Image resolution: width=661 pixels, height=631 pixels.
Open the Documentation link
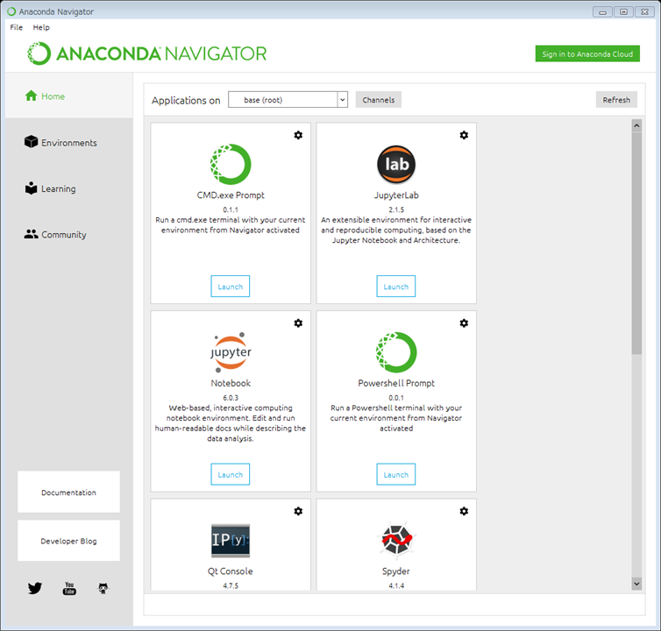coord(68,492)
